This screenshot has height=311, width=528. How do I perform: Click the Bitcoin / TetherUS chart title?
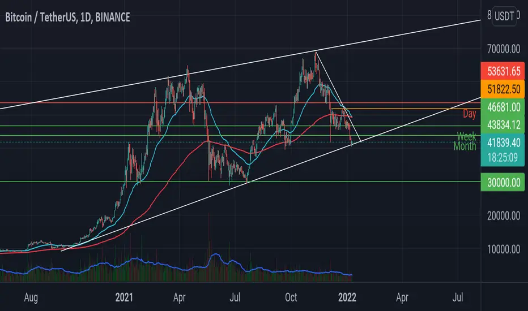coord(67,18)
